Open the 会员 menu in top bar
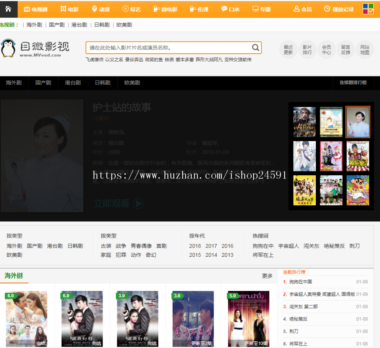 [x=303, y=9]
